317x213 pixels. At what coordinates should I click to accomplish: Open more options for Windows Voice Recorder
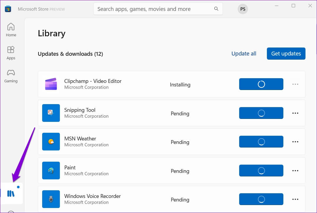295,199
